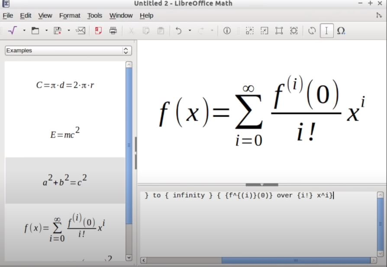Zoom out of the formula view
Viewport: 387px width, 267px height.
click(x=264, y=30)
